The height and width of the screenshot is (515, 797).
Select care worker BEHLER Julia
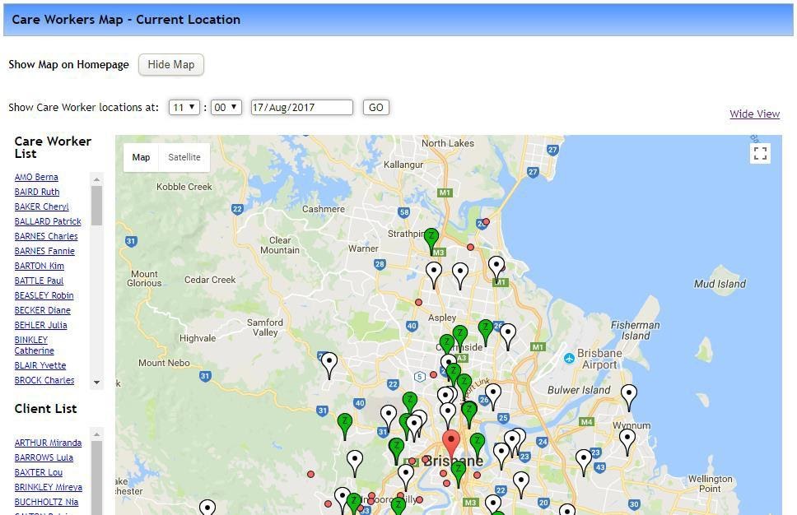tap(40, 324)
